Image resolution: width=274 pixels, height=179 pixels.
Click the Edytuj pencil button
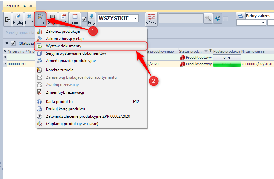18,19
